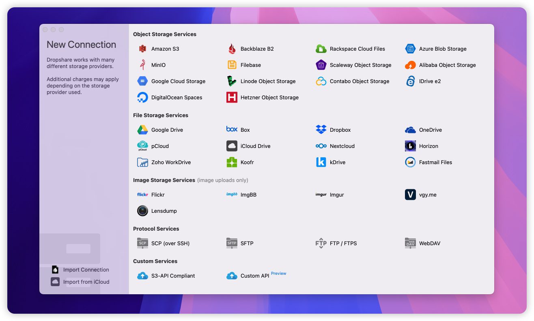Select the Backblaze B2 text label

[x=257, y=49]
